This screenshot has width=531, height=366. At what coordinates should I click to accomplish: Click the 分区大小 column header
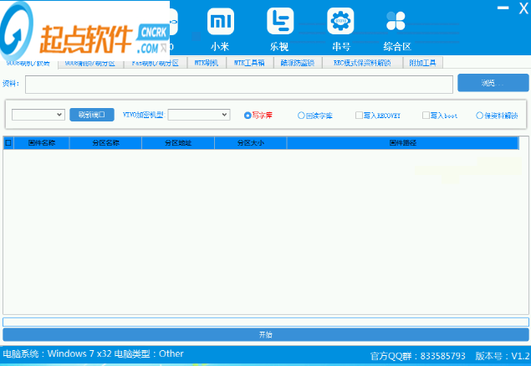tap(251, 143)
